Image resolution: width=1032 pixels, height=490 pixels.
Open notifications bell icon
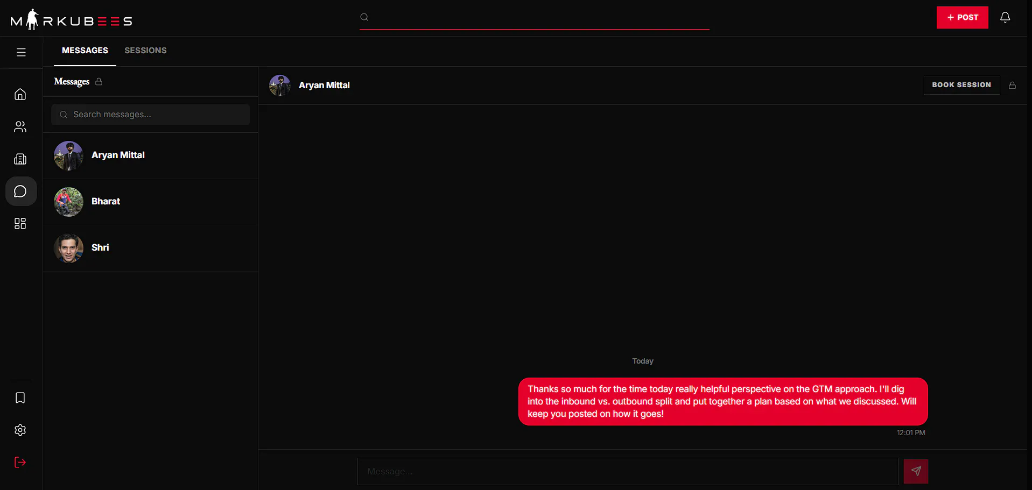tap(1005, 17)
